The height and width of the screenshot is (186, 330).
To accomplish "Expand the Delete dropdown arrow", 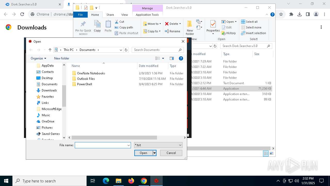I will point(180,24).
